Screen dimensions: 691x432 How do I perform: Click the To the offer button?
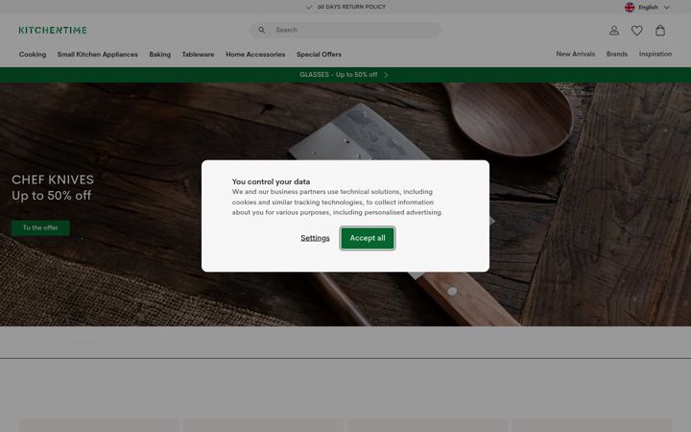click(40, 228)
